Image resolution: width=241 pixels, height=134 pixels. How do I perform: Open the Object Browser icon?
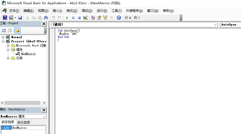(x=105, y=18)
